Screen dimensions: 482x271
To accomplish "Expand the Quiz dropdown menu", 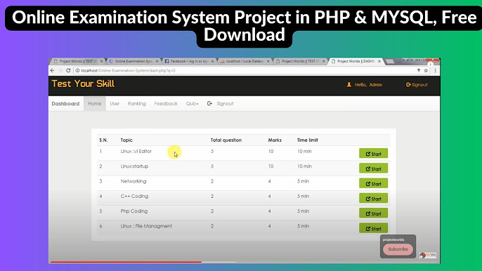I will tap(192, 103).
